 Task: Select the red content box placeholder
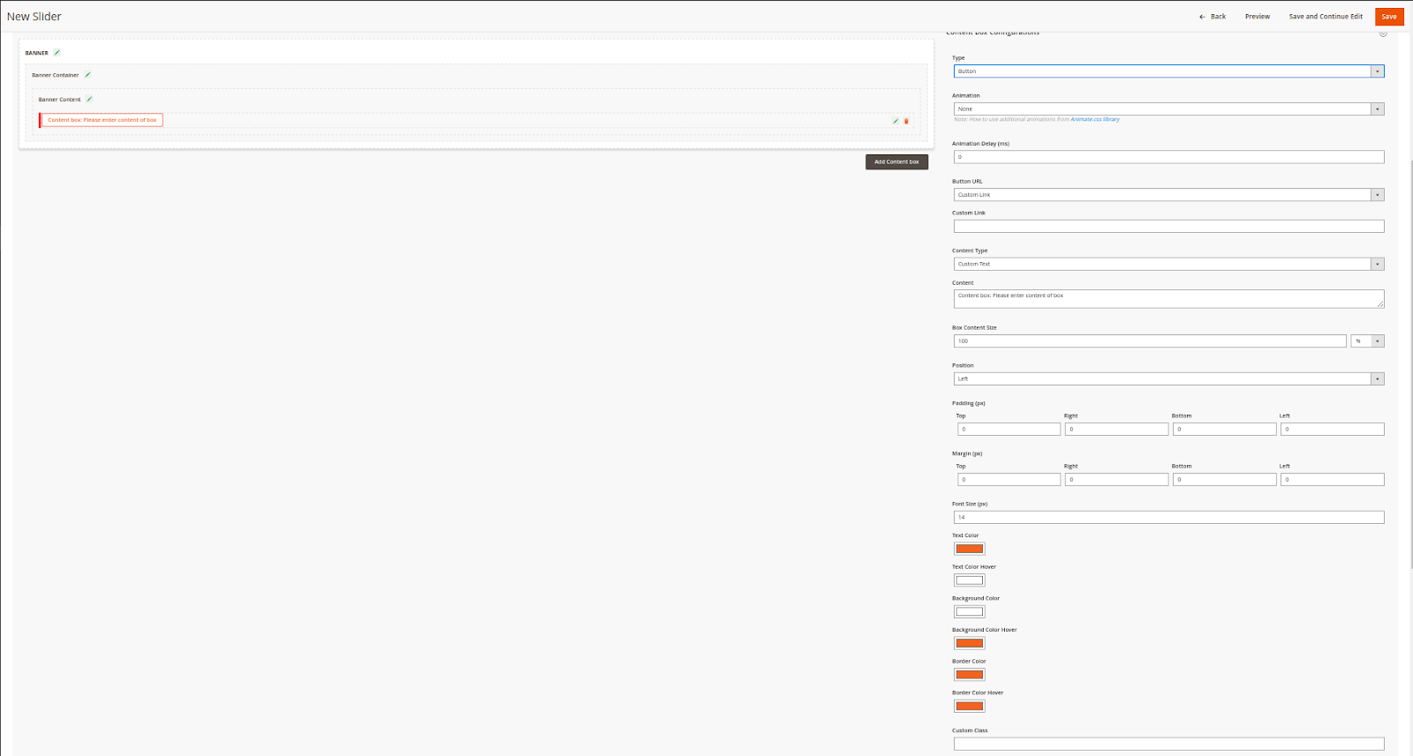click(102, 120)
